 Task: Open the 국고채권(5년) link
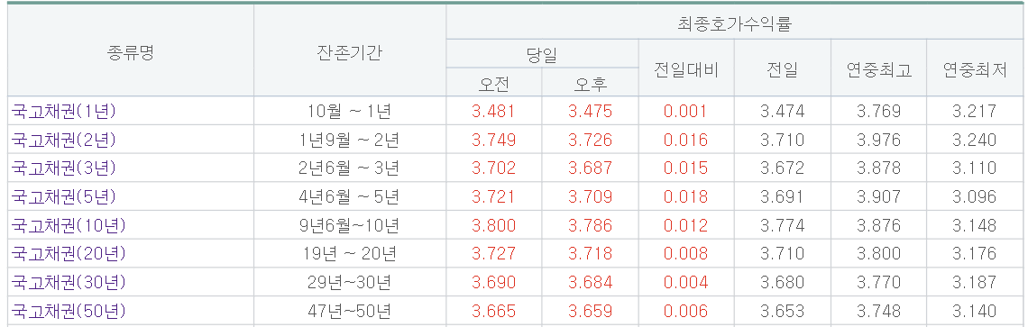(x=64, y=196)
